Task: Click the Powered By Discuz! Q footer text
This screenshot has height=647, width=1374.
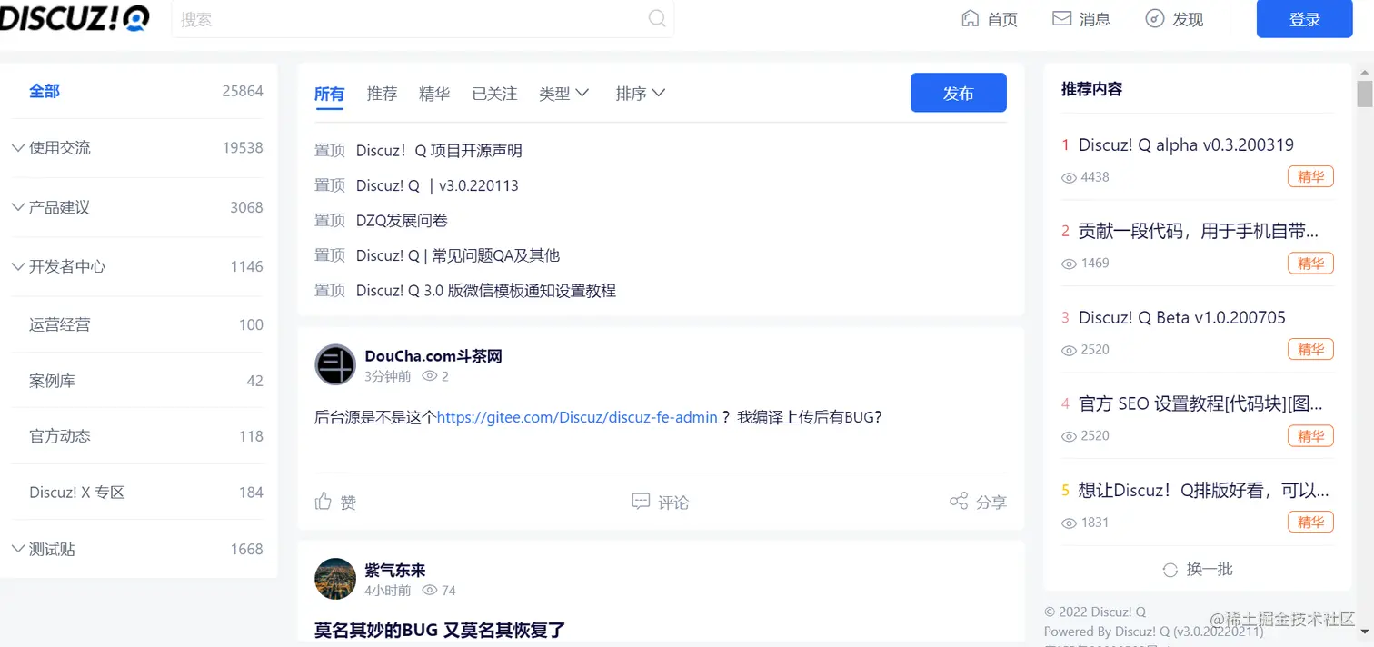Action: (1153, 631)
